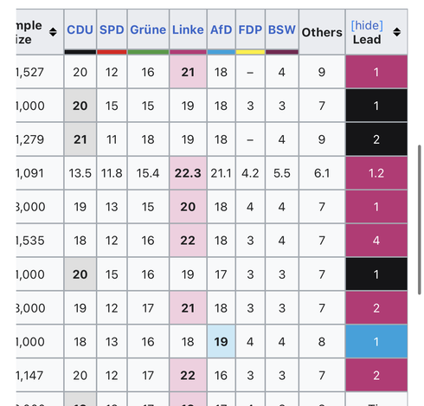
Task: Select the red SPD color bar
Action: [x=112, y=52]
